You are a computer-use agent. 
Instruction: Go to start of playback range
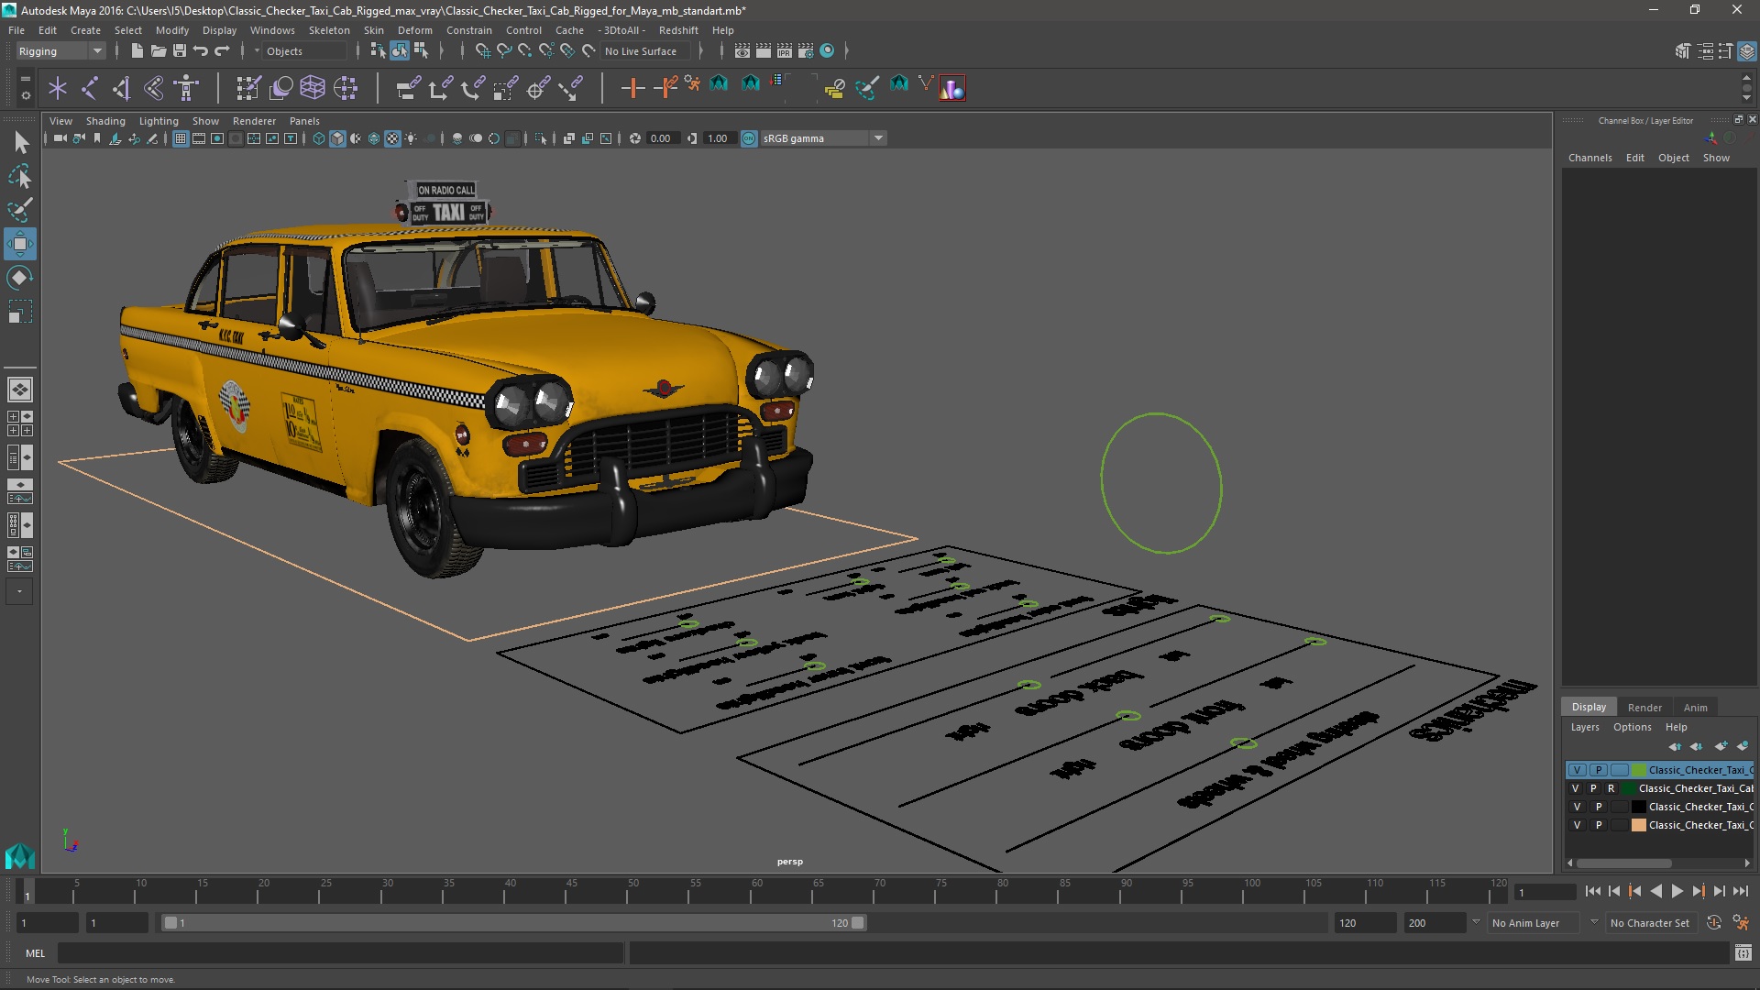click(x=1592, y=891)
